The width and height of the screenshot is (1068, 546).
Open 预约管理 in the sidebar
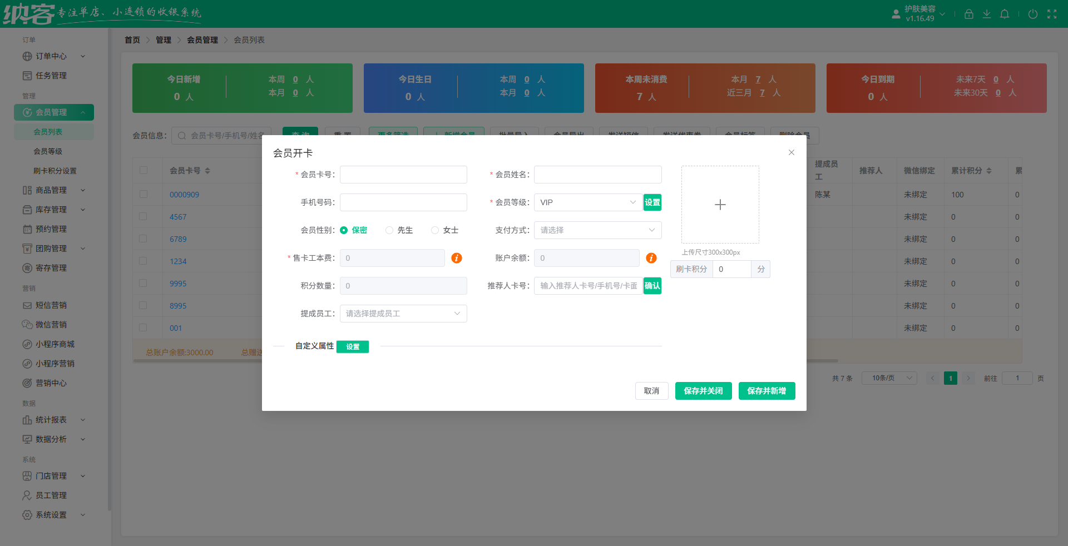point(54,229)
